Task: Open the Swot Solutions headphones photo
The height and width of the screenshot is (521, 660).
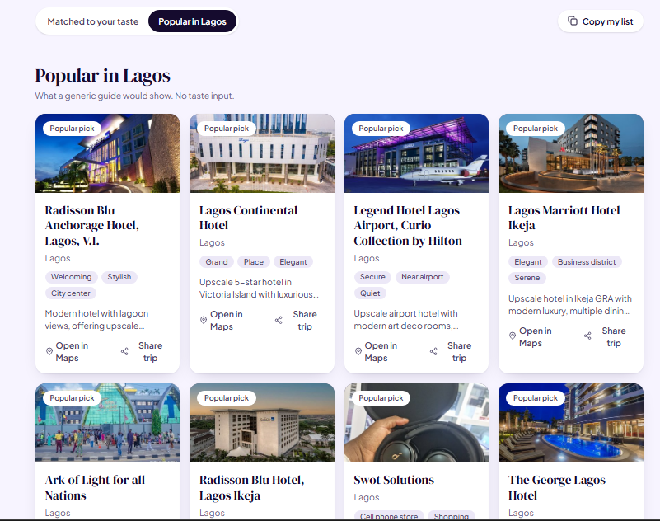Action: pyautogui.click(x=416, y=423)
